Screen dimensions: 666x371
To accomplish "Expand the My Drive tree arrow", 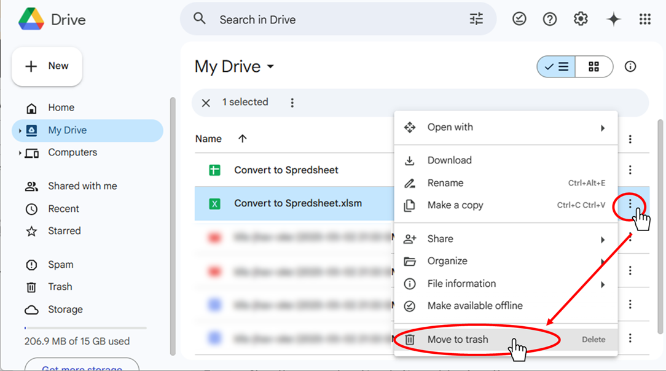I will [20, 131].
